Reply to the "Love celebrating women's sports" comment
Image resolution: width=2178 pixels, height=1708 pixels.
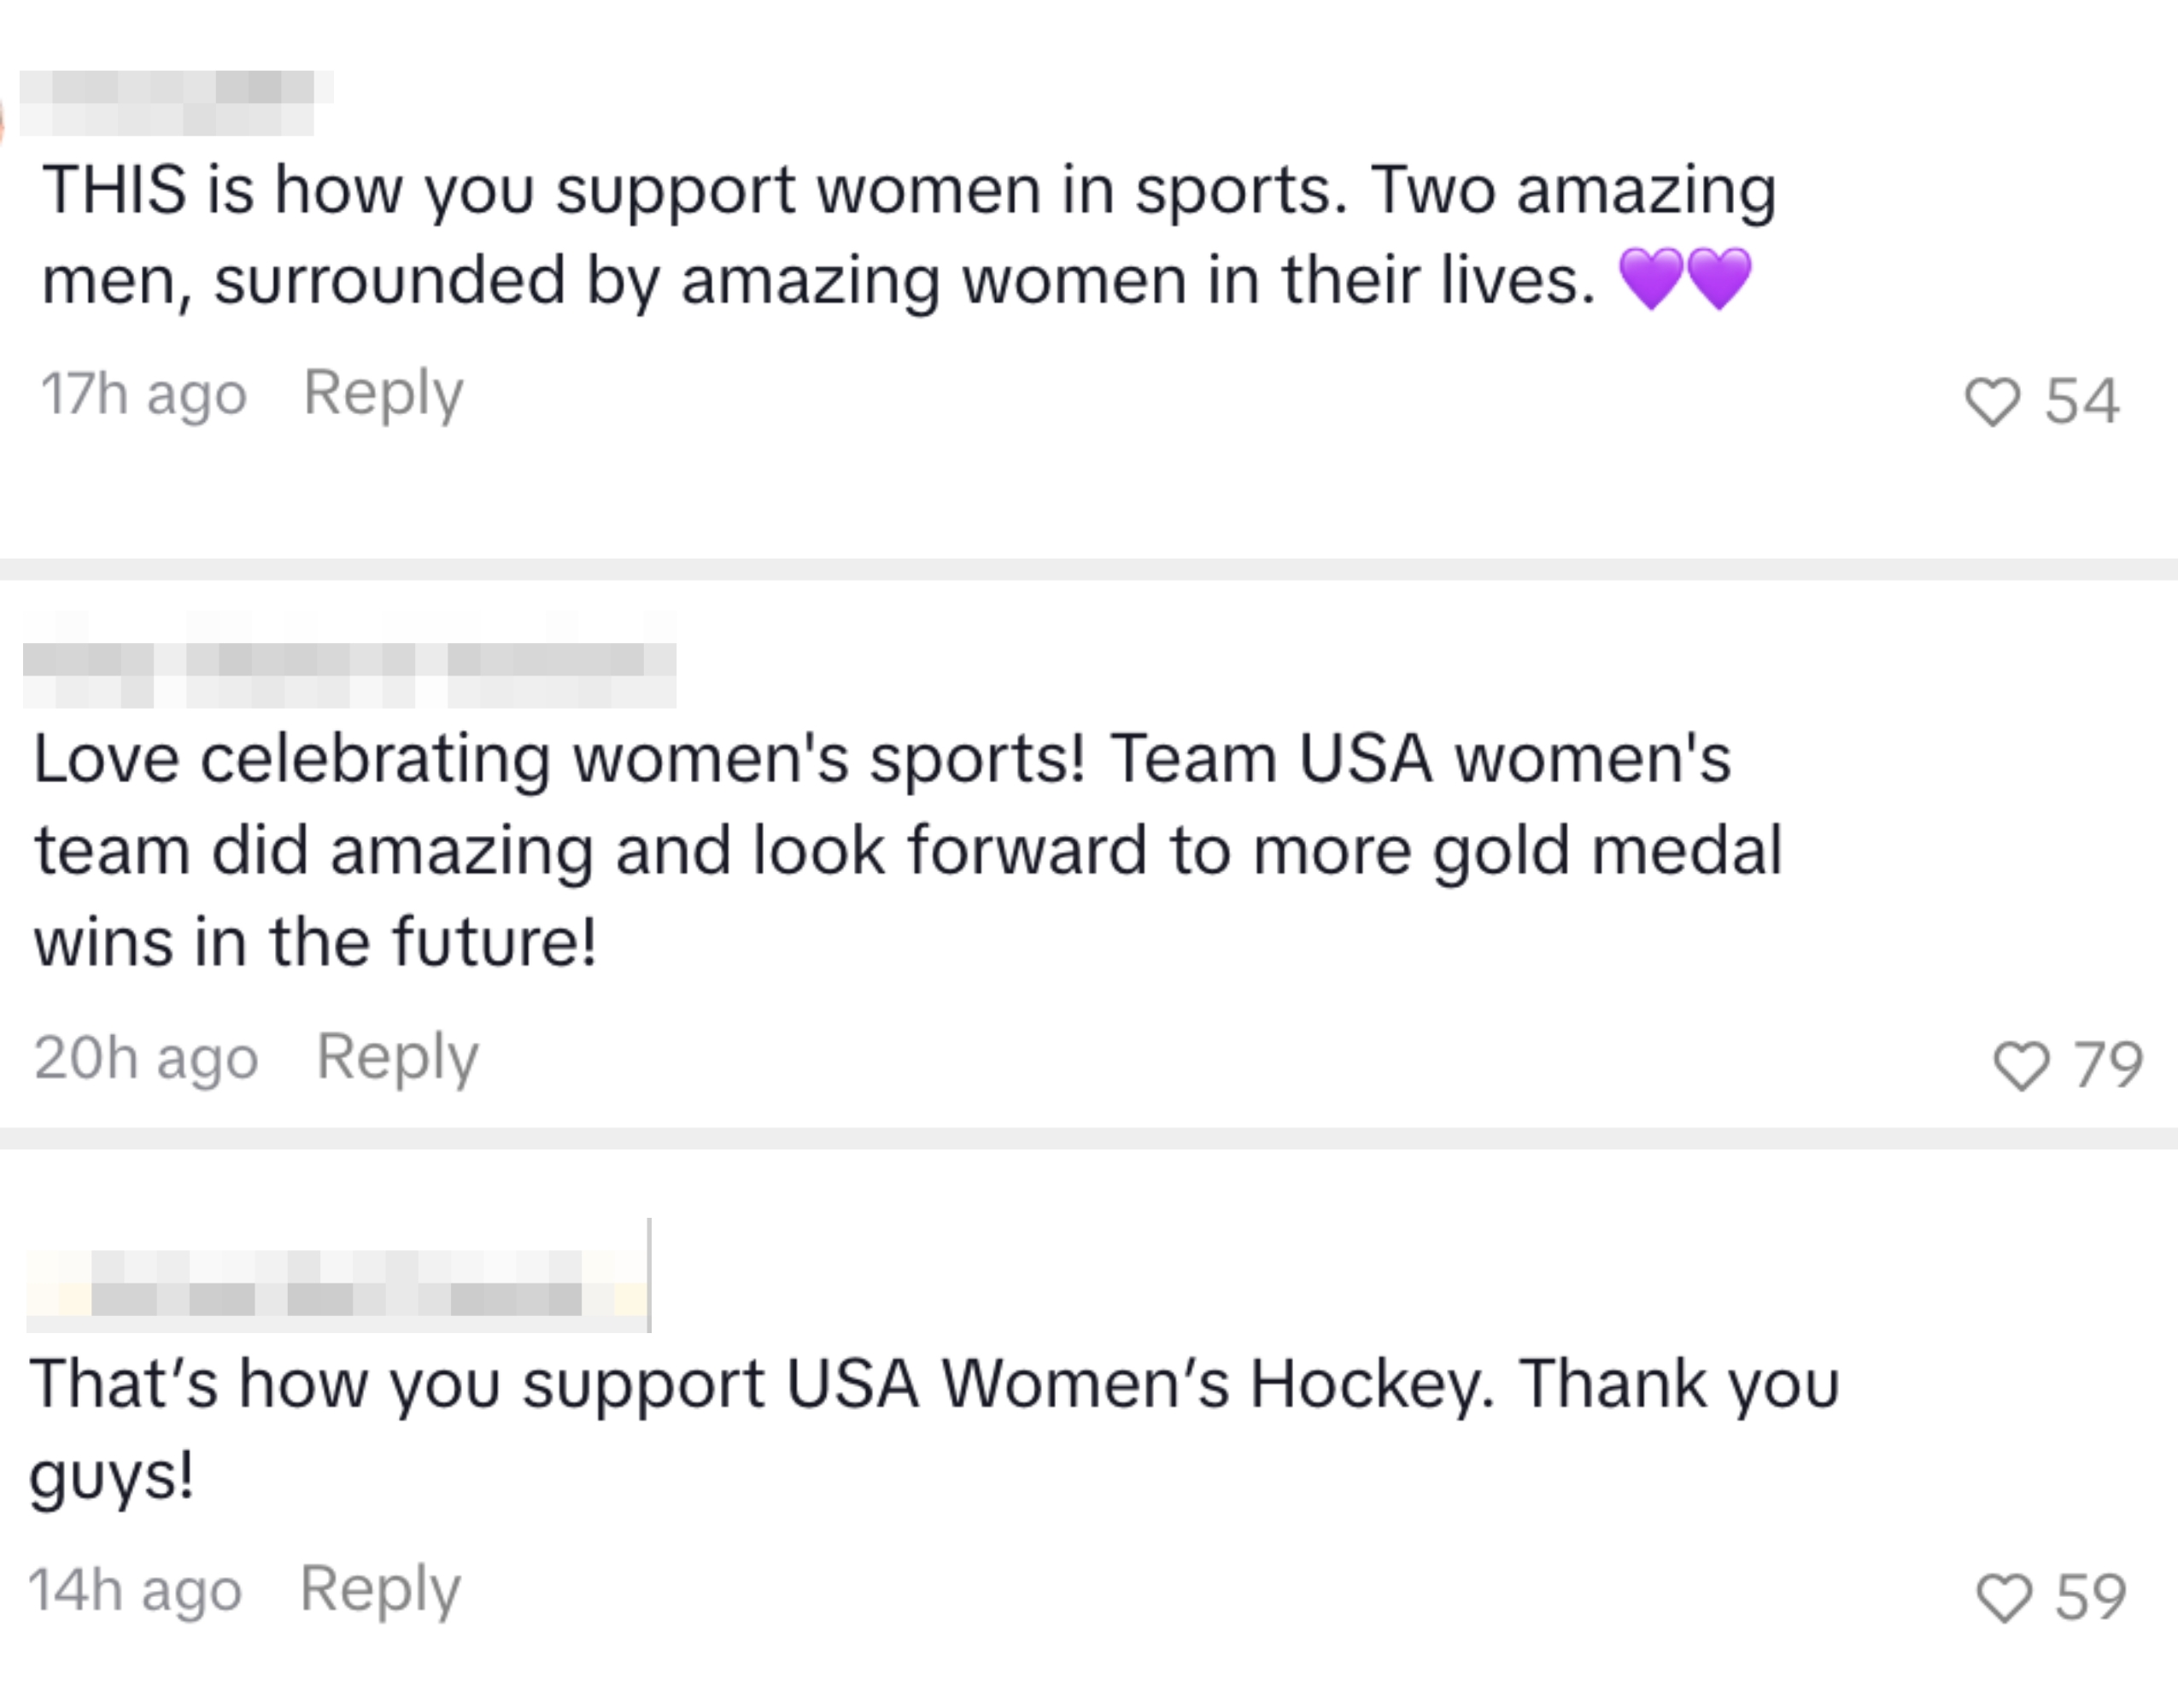point(397,1057)
